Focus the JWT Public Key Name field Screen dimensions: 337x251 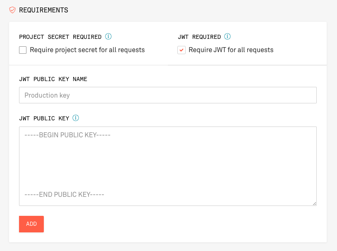tap(168, 95)
